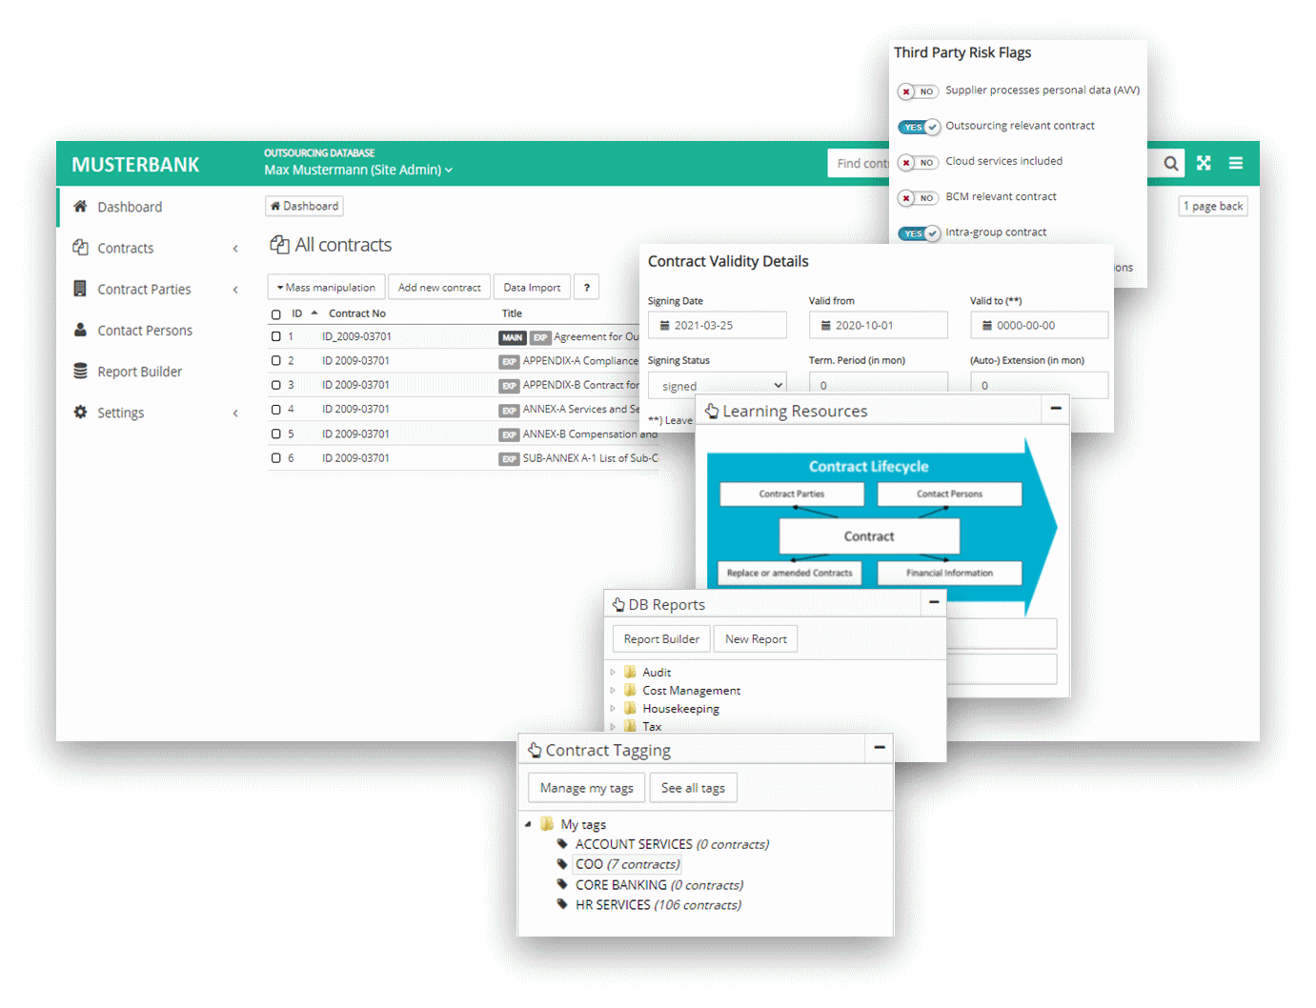
Task: Click the calendar icon in Valid to field
Action: click(x=986, y=325)
